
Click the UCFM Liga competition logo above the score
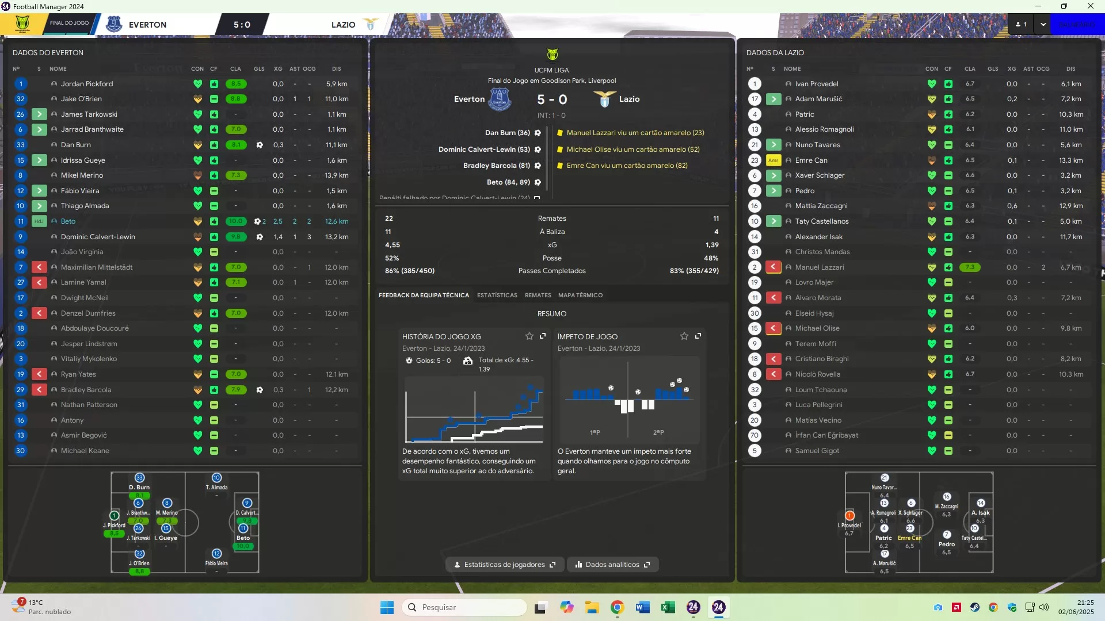click(x=552, y=55)
